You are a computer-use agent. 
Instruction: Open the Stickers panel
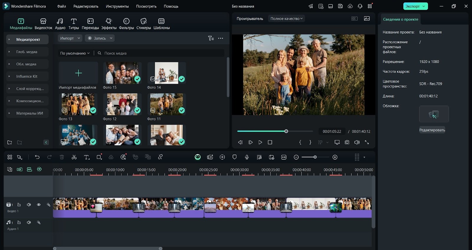click(x=143, y=24)
